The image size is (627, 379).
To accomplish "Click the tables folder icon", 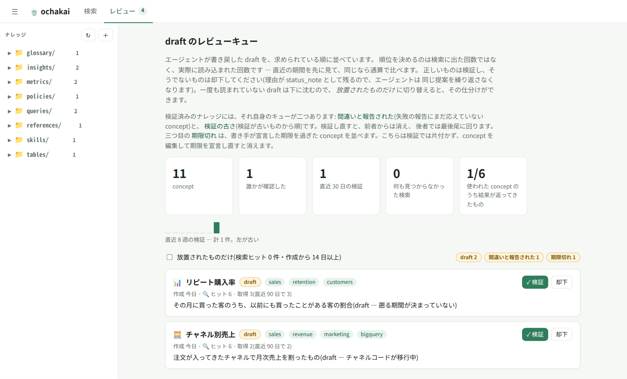I will (19, 155).
